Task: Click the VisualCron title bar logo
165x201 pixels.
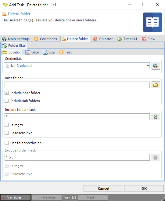Action: pyautogui.click(x=5, y=5)
